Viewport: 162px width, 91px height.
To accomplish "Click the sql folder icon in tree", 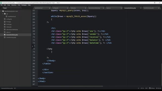I will pyautogui.click(x=5, y=14).
